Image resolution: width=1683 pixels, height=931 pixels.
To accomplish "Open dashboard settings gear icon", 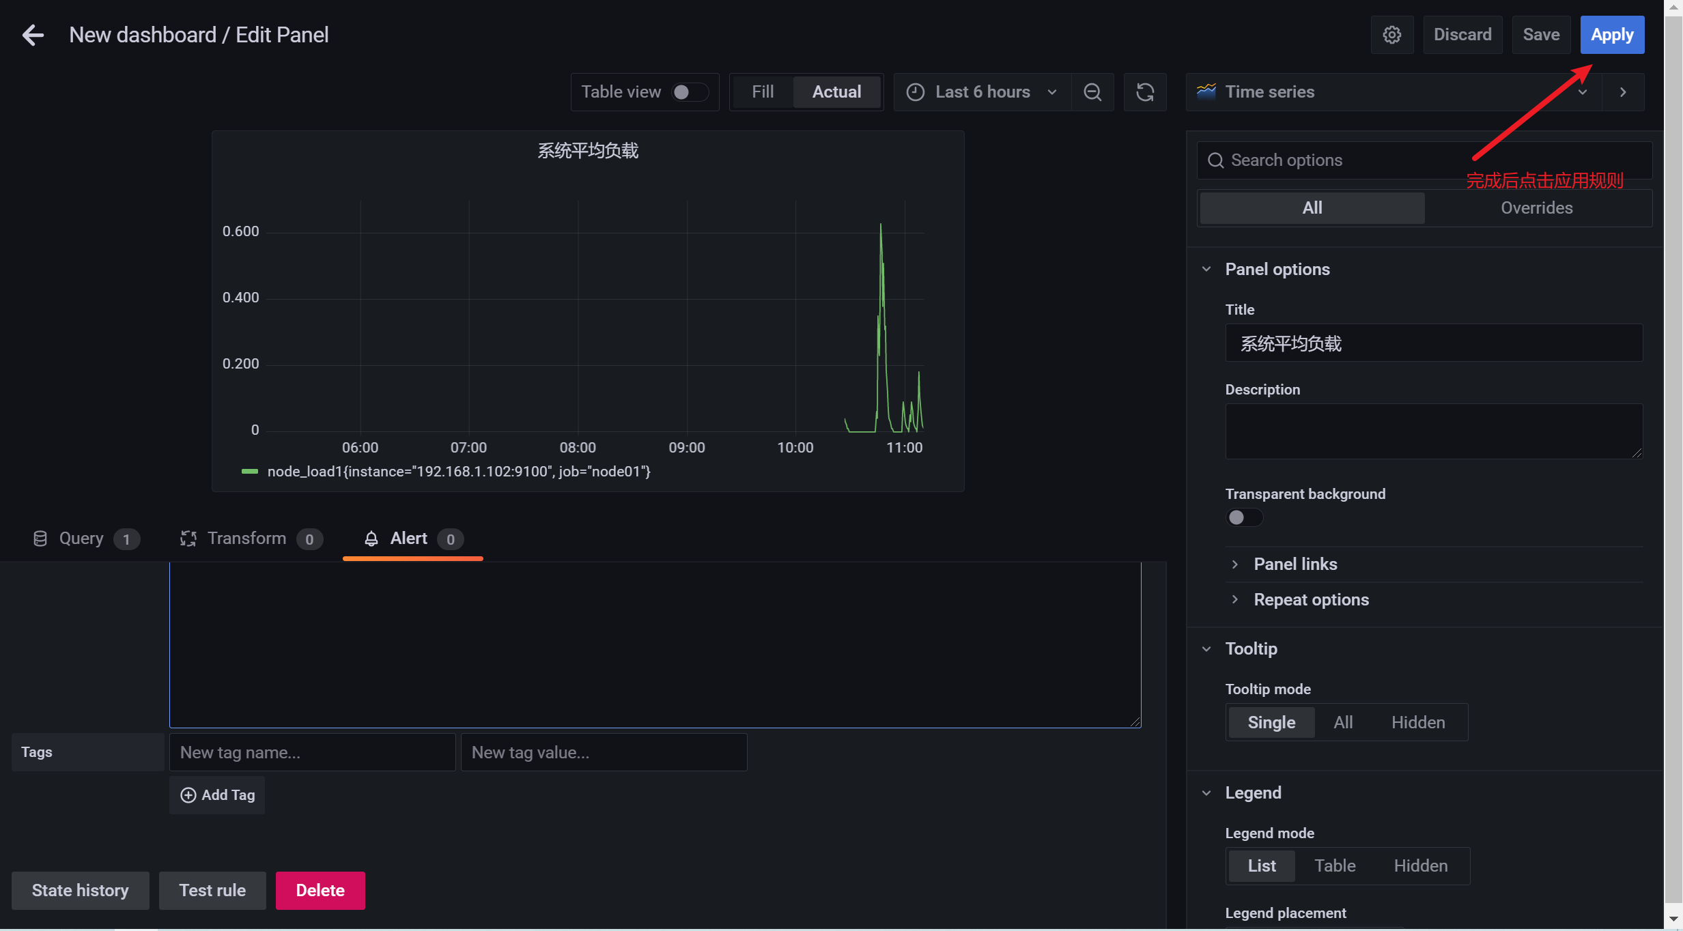I will [1391, 35].
